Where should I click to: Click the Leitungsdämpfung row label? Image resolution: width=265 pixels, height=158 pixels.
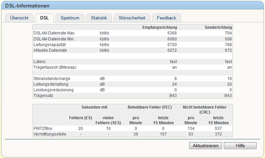pos(51,84)
